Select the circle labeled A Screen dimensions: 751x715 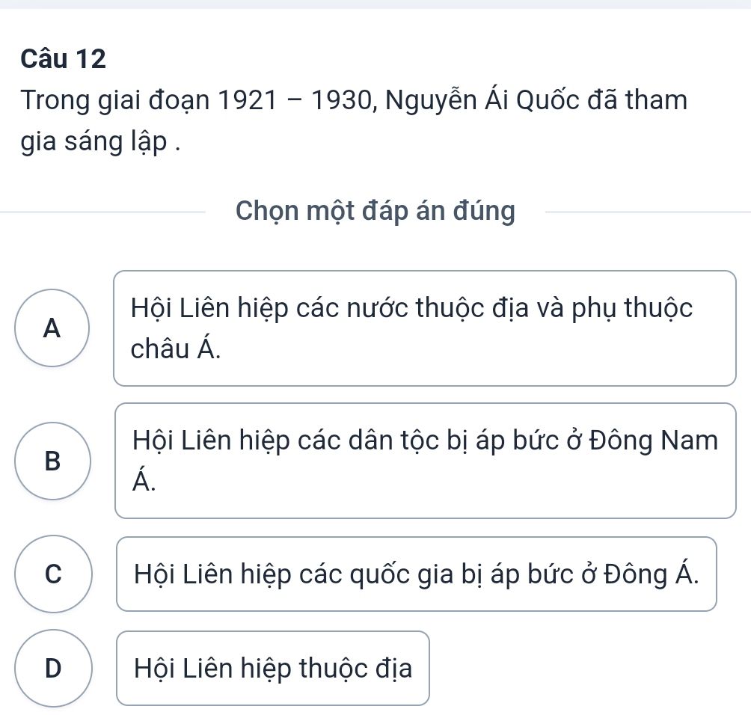point(51,328)
